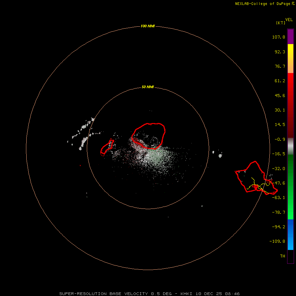This screenshot has width=296, height=296.
Task: Click the TH legend label
Action: pyautogui.click(x=283, y=256)
